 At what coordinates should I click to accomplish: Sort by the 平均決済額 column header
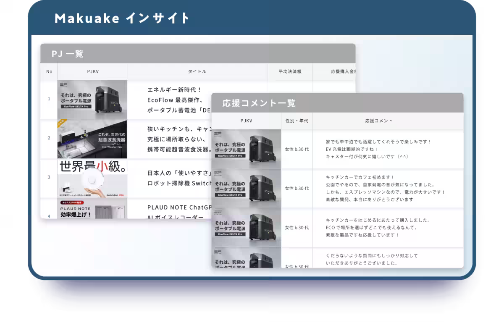[x=290, y=71]
